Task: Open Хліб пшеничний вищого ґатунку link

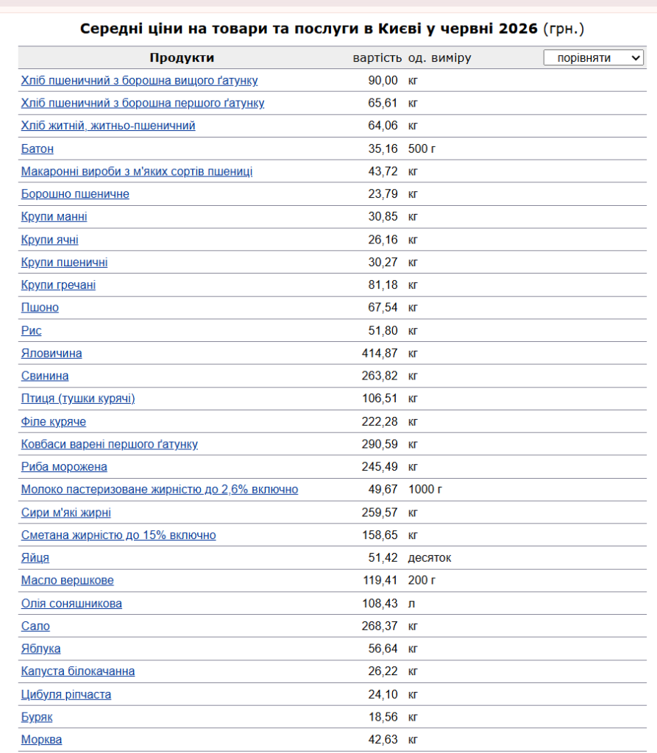Action: [139, 80]
